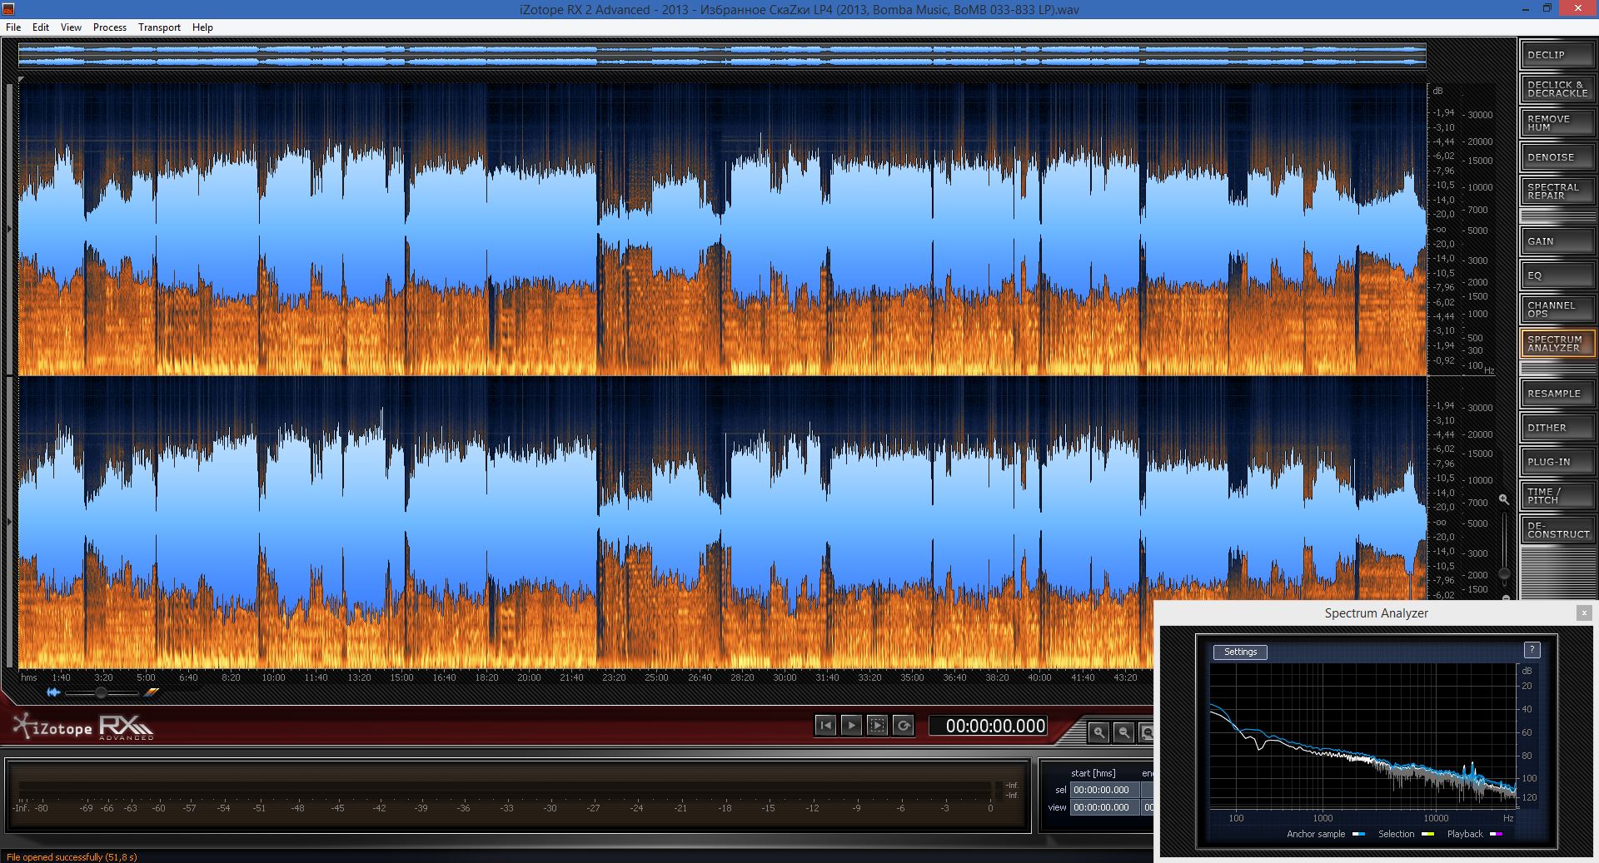1599x863 pixels.
Task: Click the view start time field
Action: pos(1105,807)
